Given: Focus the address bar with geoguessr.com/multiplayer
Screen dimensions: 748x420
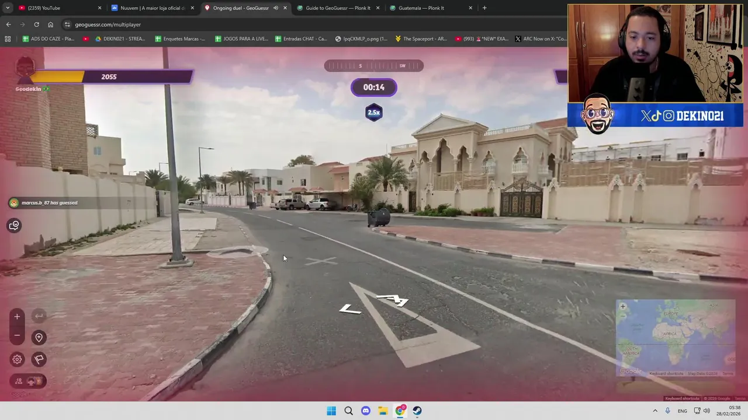Looking at the screenshot, I should coord(316,24).
